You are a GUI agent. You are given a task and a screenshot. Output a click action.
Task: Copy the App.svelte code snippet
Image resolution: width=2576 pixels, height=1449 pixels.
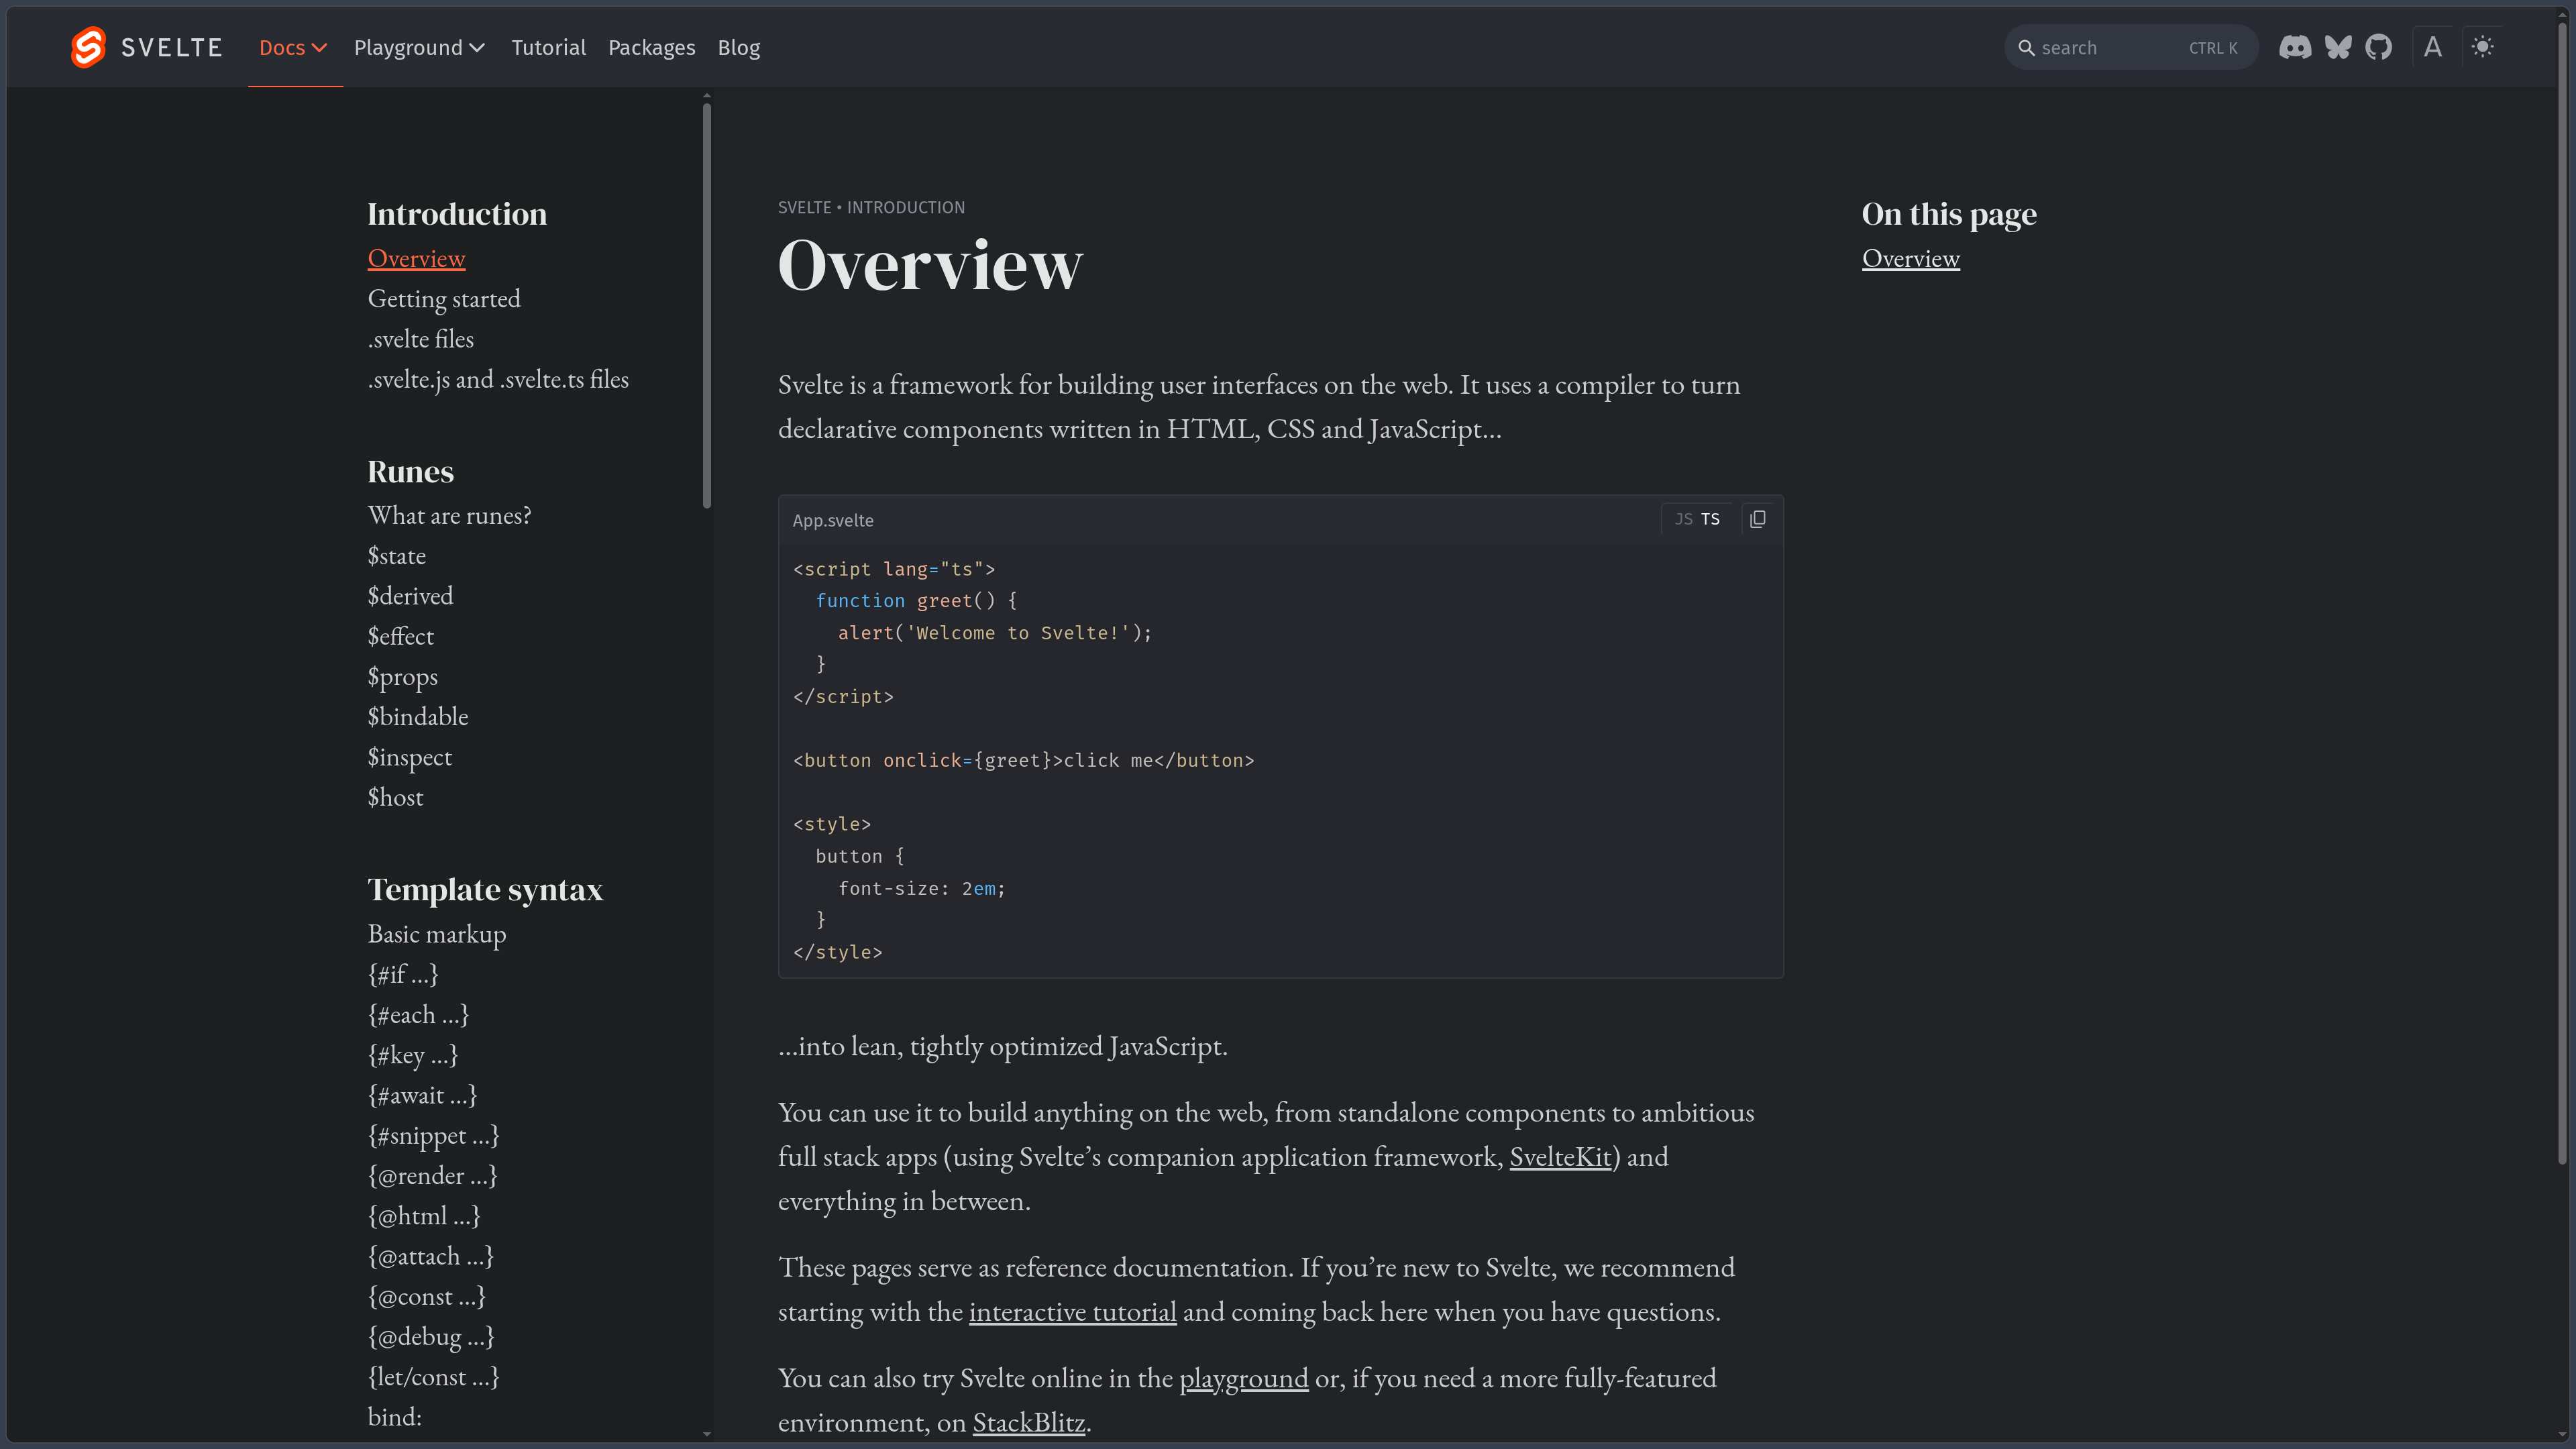[1757, 519]
